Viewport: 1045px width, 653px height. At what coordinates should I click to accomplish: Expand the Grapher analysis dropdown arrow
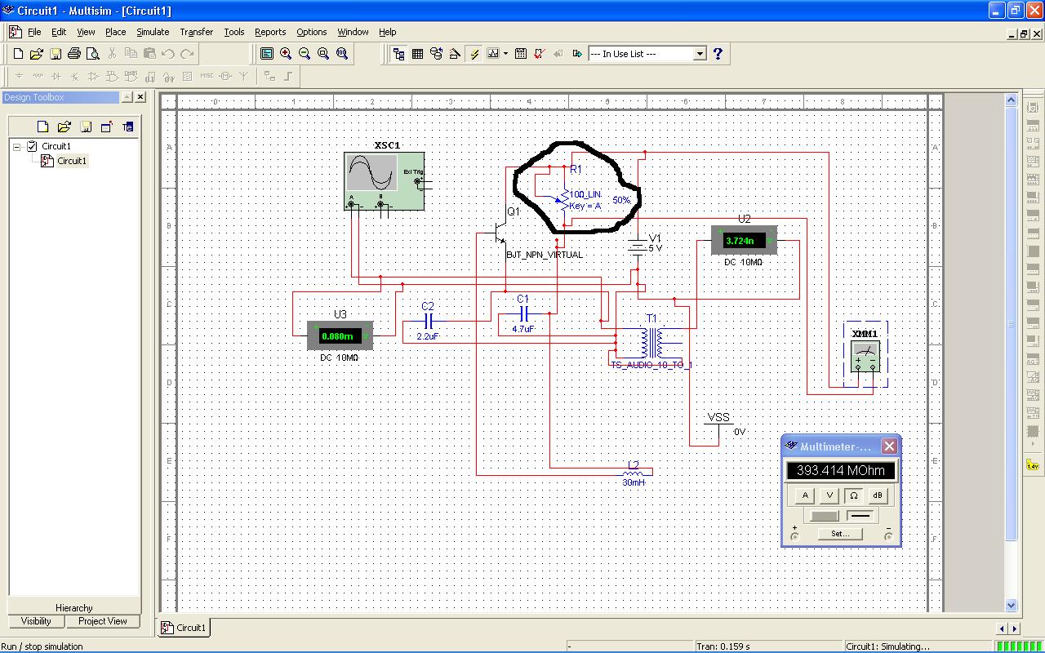click(505, 54)
